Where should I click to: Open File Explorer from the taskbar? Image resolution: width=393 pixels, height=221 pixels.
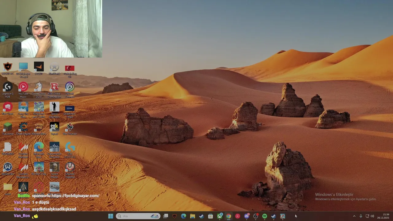click(x=193, y=216)
